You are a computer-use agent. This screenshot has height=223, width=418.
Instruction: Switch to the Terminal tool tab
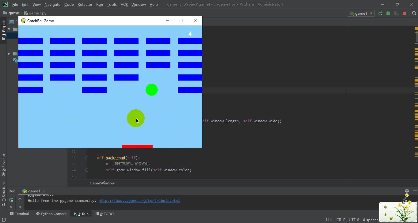click(19, 214)
